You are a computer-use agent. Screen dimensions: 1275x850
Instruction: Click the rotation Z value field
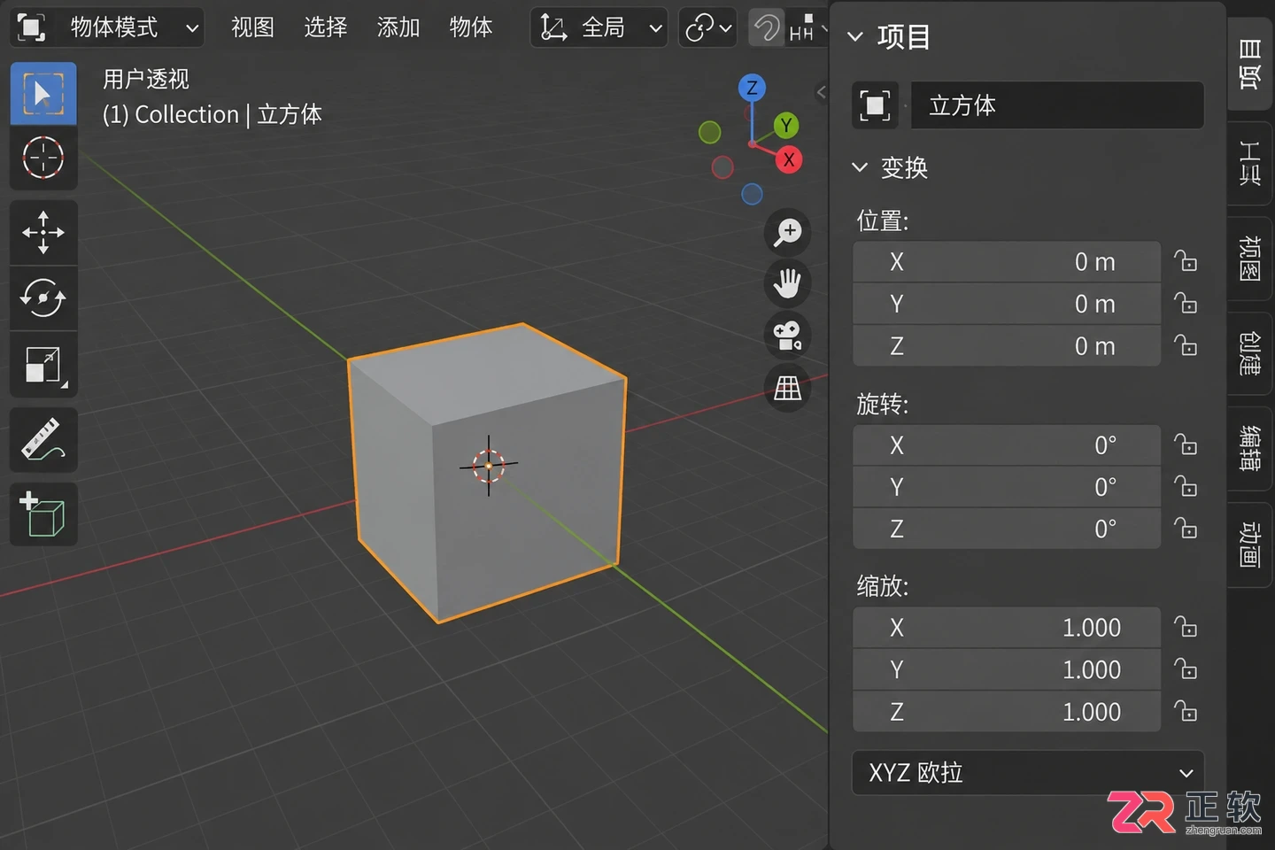[1007, 529]
